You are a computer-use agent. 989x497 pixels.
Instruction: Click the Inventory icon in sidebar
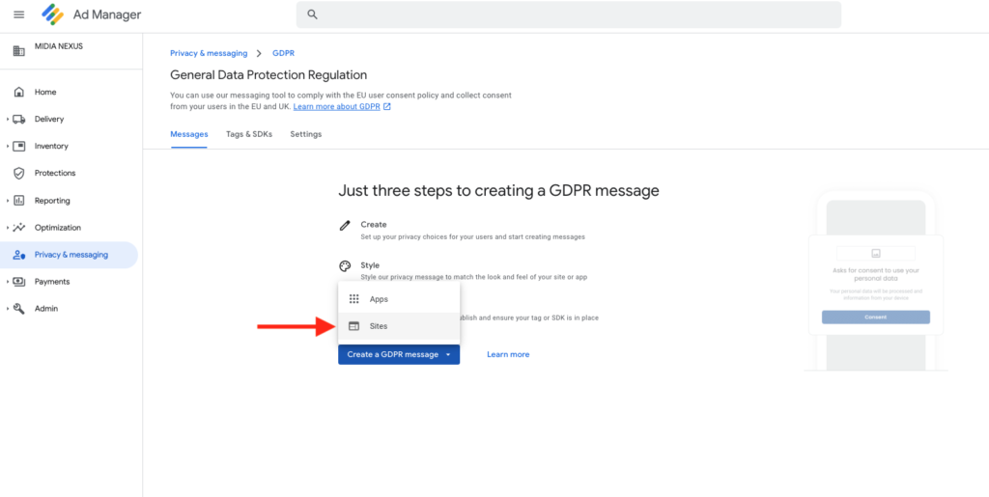(x=19, y=146)
